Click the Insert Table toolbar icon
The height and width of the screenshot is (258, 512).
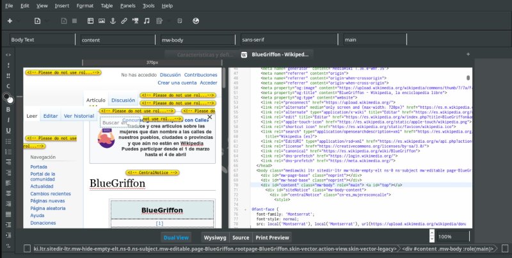[x=89, y=21]
